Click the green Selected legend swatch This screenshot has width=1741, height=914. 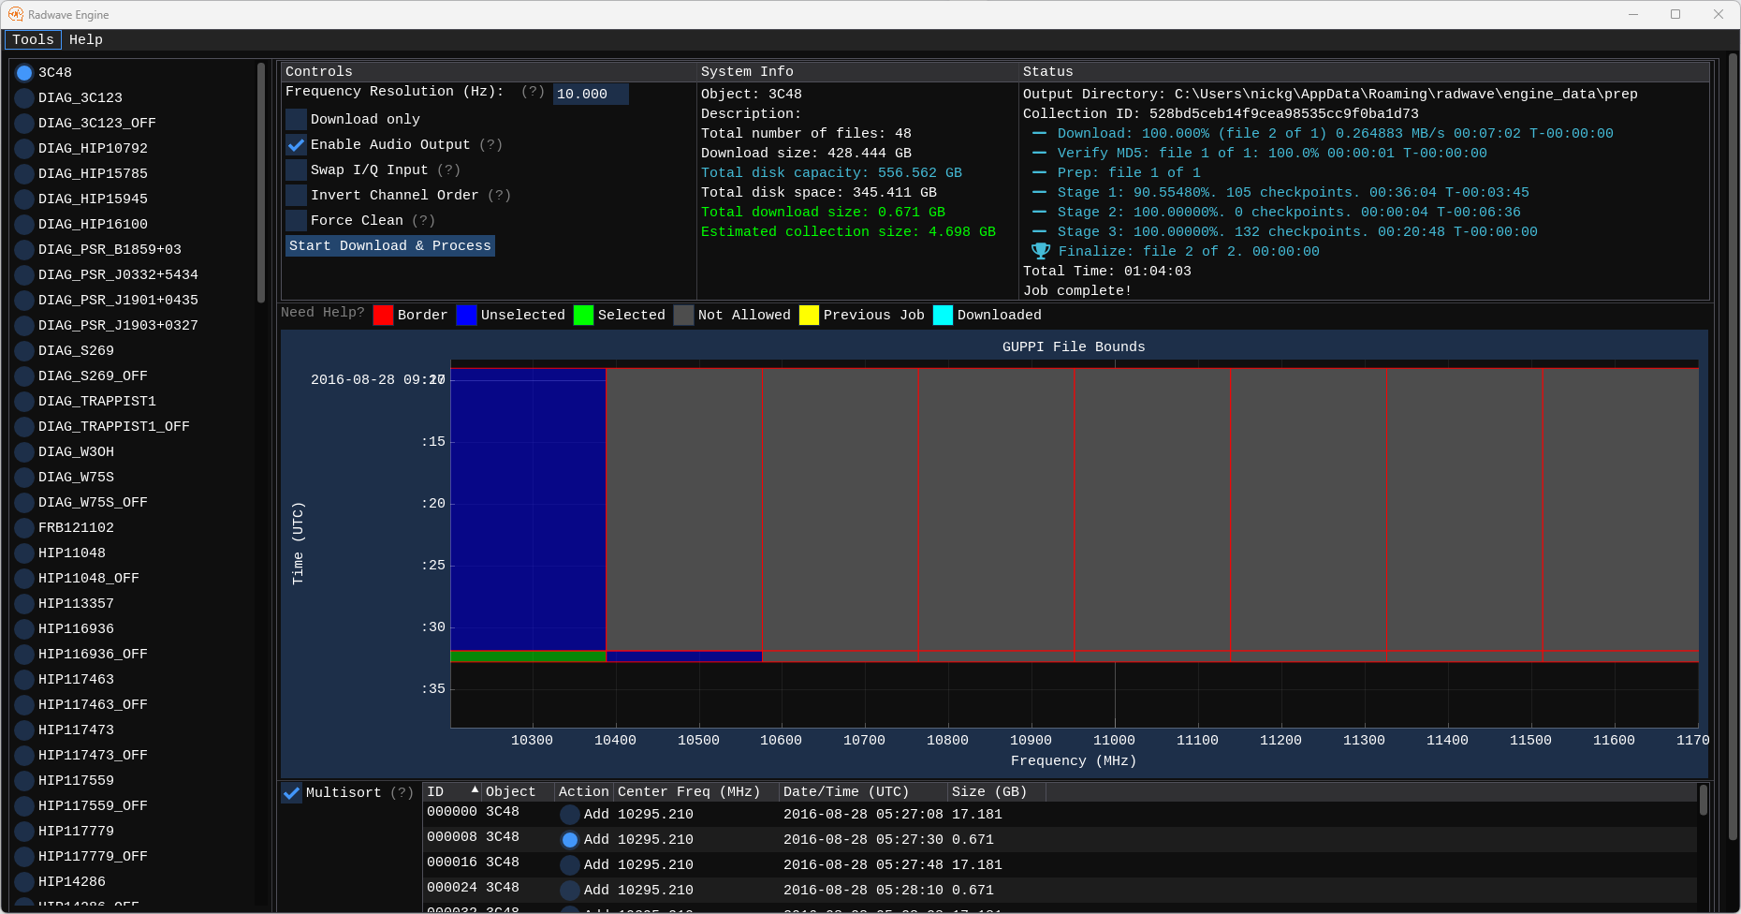583,316
